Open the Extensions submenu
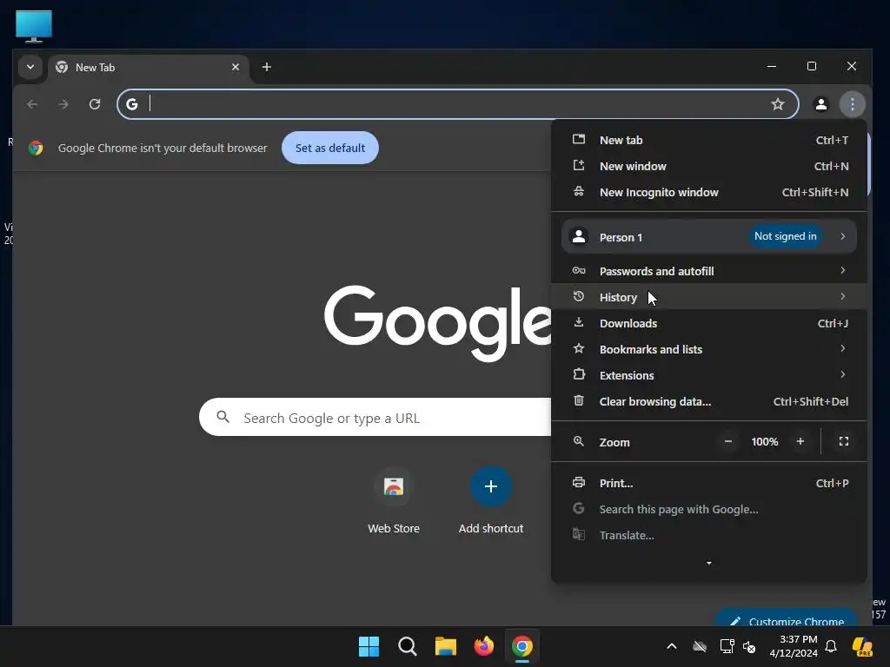This screenshot has width=890, height=667. pos(709,375)
